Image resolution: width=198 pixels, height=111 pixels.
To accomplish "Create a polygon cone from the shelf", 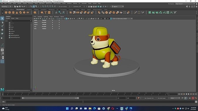I will tap(17, 13).
